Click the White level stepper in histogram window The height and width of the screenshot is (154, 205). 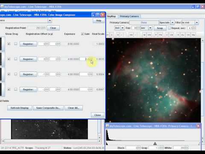pyautogui.click(x=187, y=148)
